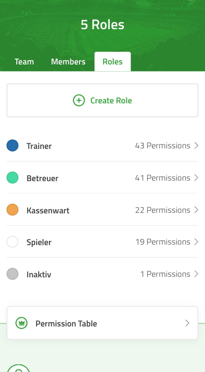Select the green Betreuer role color dot
Viewport: 205px width, 372px height.
coord(13,178)
